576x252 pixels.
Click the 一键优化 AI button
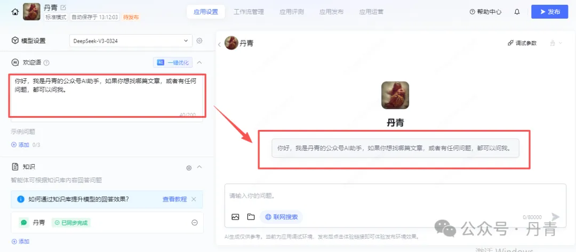pyautogui.click(x=173, y=62)
